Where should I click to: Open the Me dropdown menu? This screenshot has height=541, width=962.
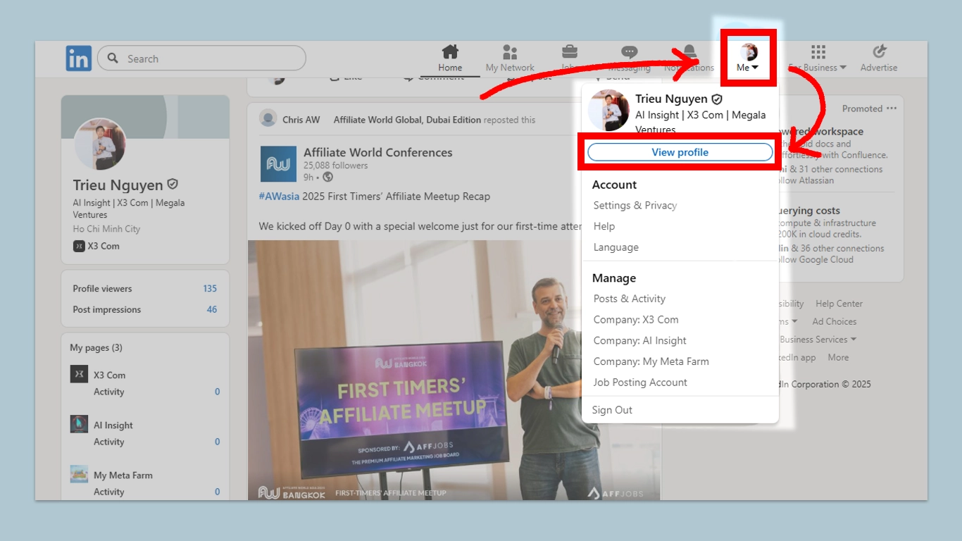[749, 56]
